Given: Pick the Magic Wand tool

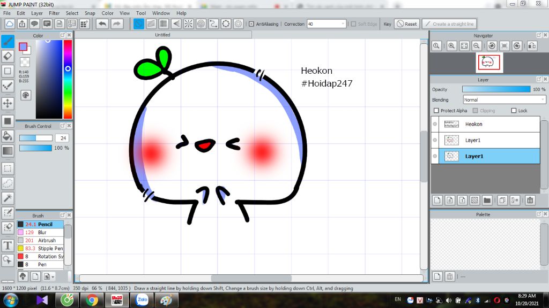Looking at the screenshot, I should click(8, 198).
